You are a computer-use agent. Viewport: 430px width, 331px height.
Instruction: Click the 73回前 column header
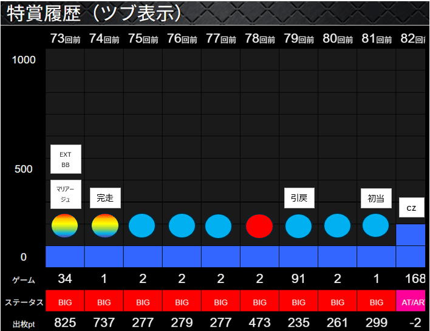point(65,39)
